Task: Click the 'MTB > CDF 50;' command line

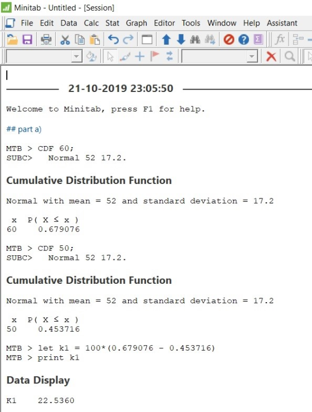Action: (40, 248)
